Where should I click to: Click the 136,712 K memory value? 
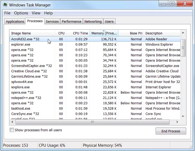point(109,39)
